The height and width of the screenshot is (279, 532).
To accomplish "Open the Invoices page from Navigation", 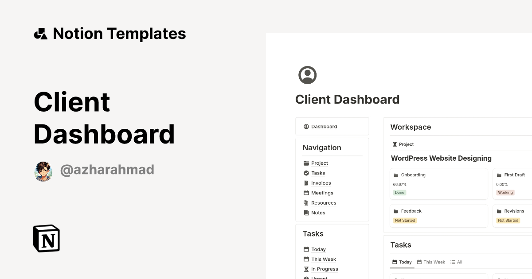I will (x=321, y=183).
